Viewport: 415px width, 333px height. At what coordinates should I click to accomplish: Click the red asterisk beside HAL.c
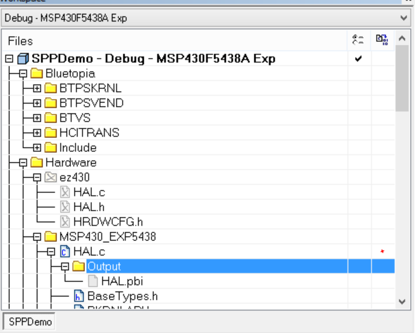[x=382, y=251]
